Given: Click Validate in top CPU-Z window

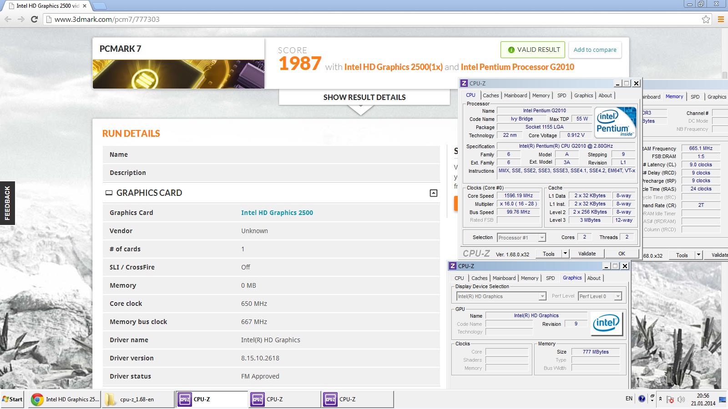Looking at the screenshot, I should pos(587,254).
